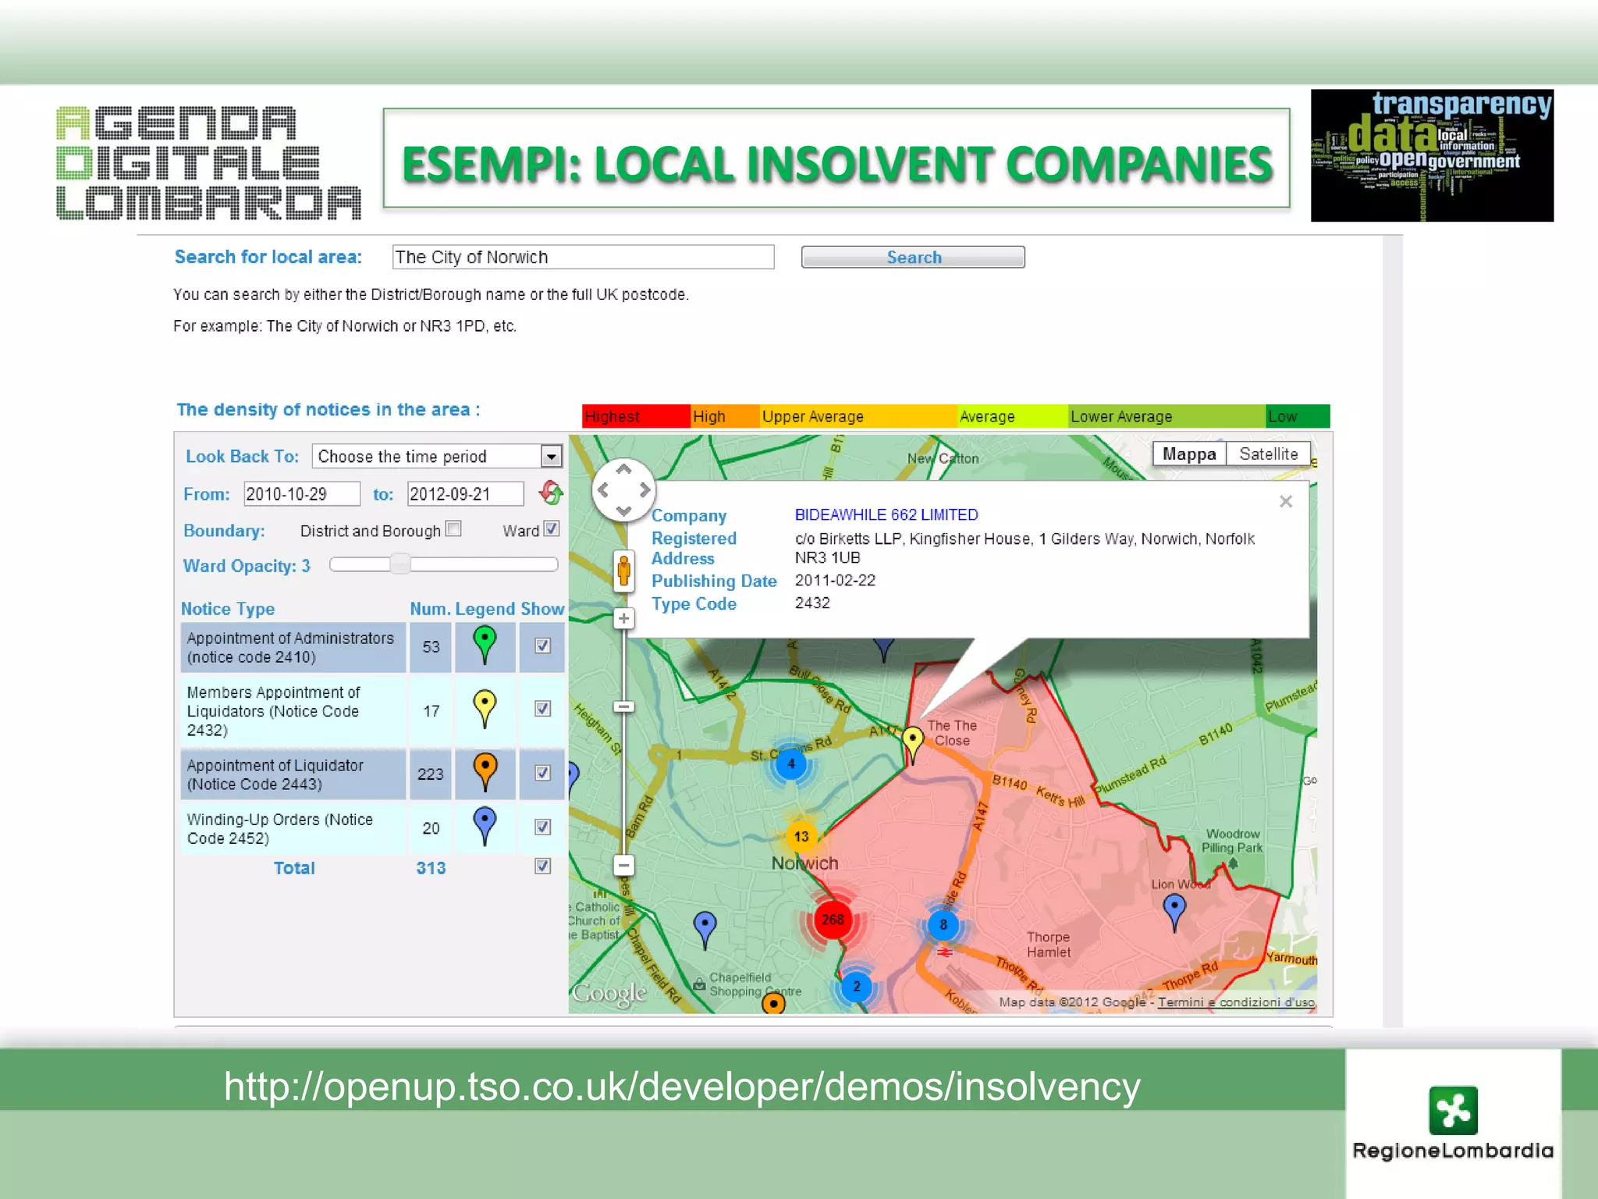Click the Street View pegman icon
This screenshot has width=1598, height=1199.
[623, 571]
